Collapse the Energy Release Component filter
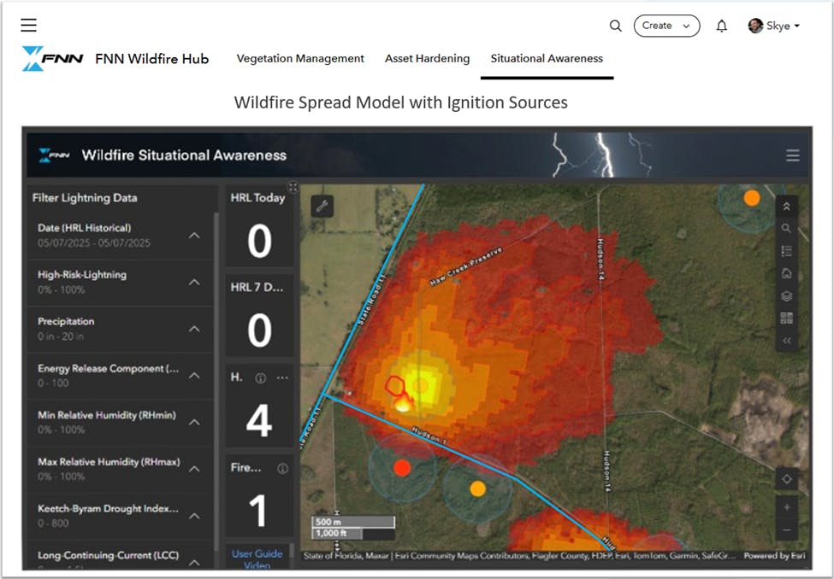 click(x=195, y=376)
